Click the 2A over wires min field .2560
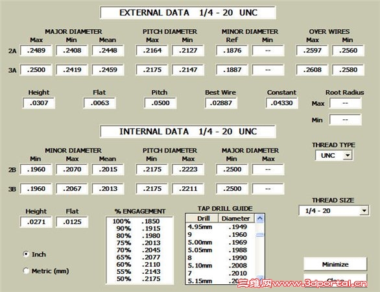Viewport: 380px width, 292px height. (348, 51)
